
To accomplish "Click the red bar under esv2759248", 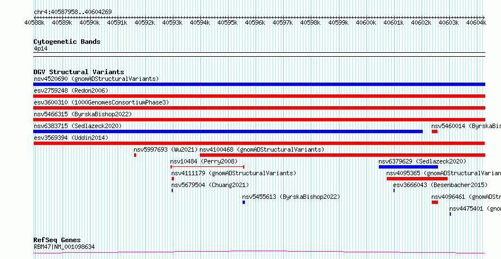I will click(259, 96).
